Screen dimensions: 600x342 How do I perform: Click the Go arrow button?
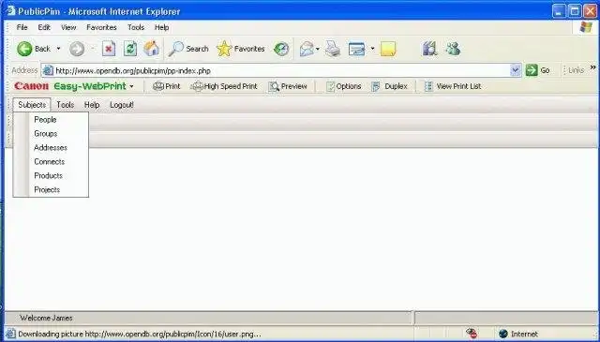pyautogui.click(x=532, y=70)
